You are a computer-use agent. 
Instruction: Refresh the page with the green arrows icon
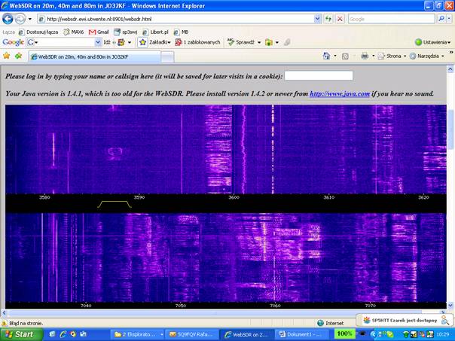328,18
